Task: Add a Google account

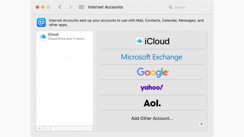Action: [153, 72]
